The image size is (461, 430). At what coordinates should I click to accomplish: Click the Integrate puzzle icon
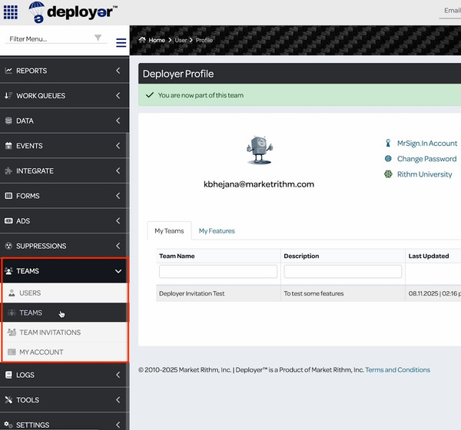pyautogui.click(x=8, y=170)
